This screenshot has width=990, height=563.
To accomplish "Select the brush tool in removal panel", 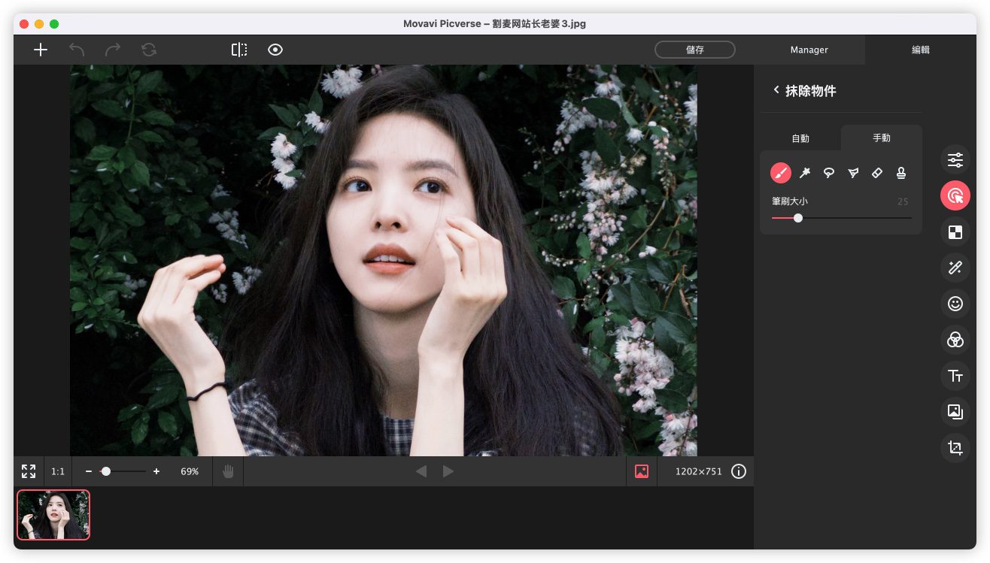I will click(x=781, y=174).
